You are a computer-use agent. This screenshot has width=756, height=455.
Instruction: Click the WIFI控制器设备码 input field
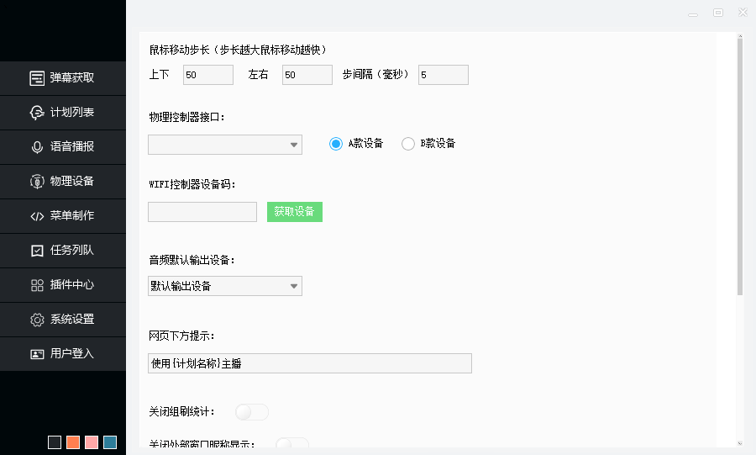click(x=202, y=212)
